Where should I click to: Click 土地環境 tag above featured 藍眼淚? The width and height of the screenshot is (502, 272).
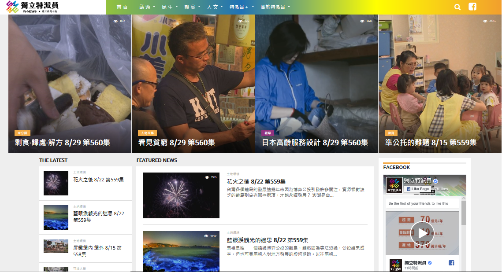tap(233, 232)
